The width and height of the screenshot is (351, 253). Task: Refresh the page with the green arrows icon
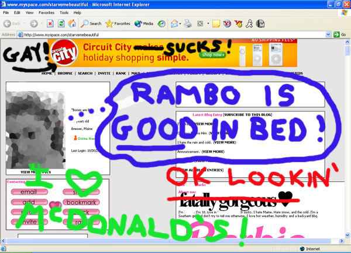pyautogui.click(x=61, y=23)
